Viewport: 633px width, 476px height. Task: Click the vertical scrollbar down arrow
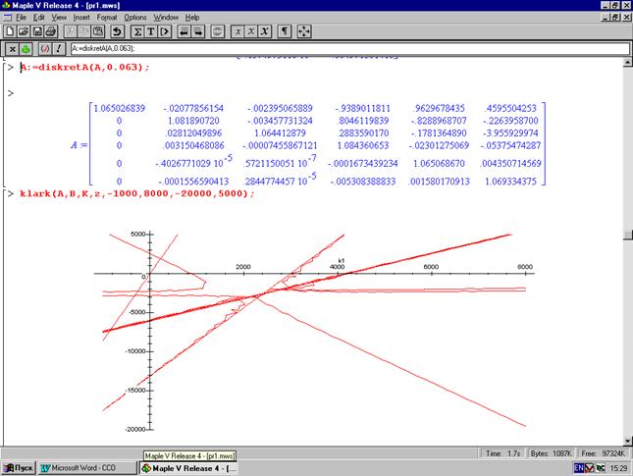(x=627, y=440)
